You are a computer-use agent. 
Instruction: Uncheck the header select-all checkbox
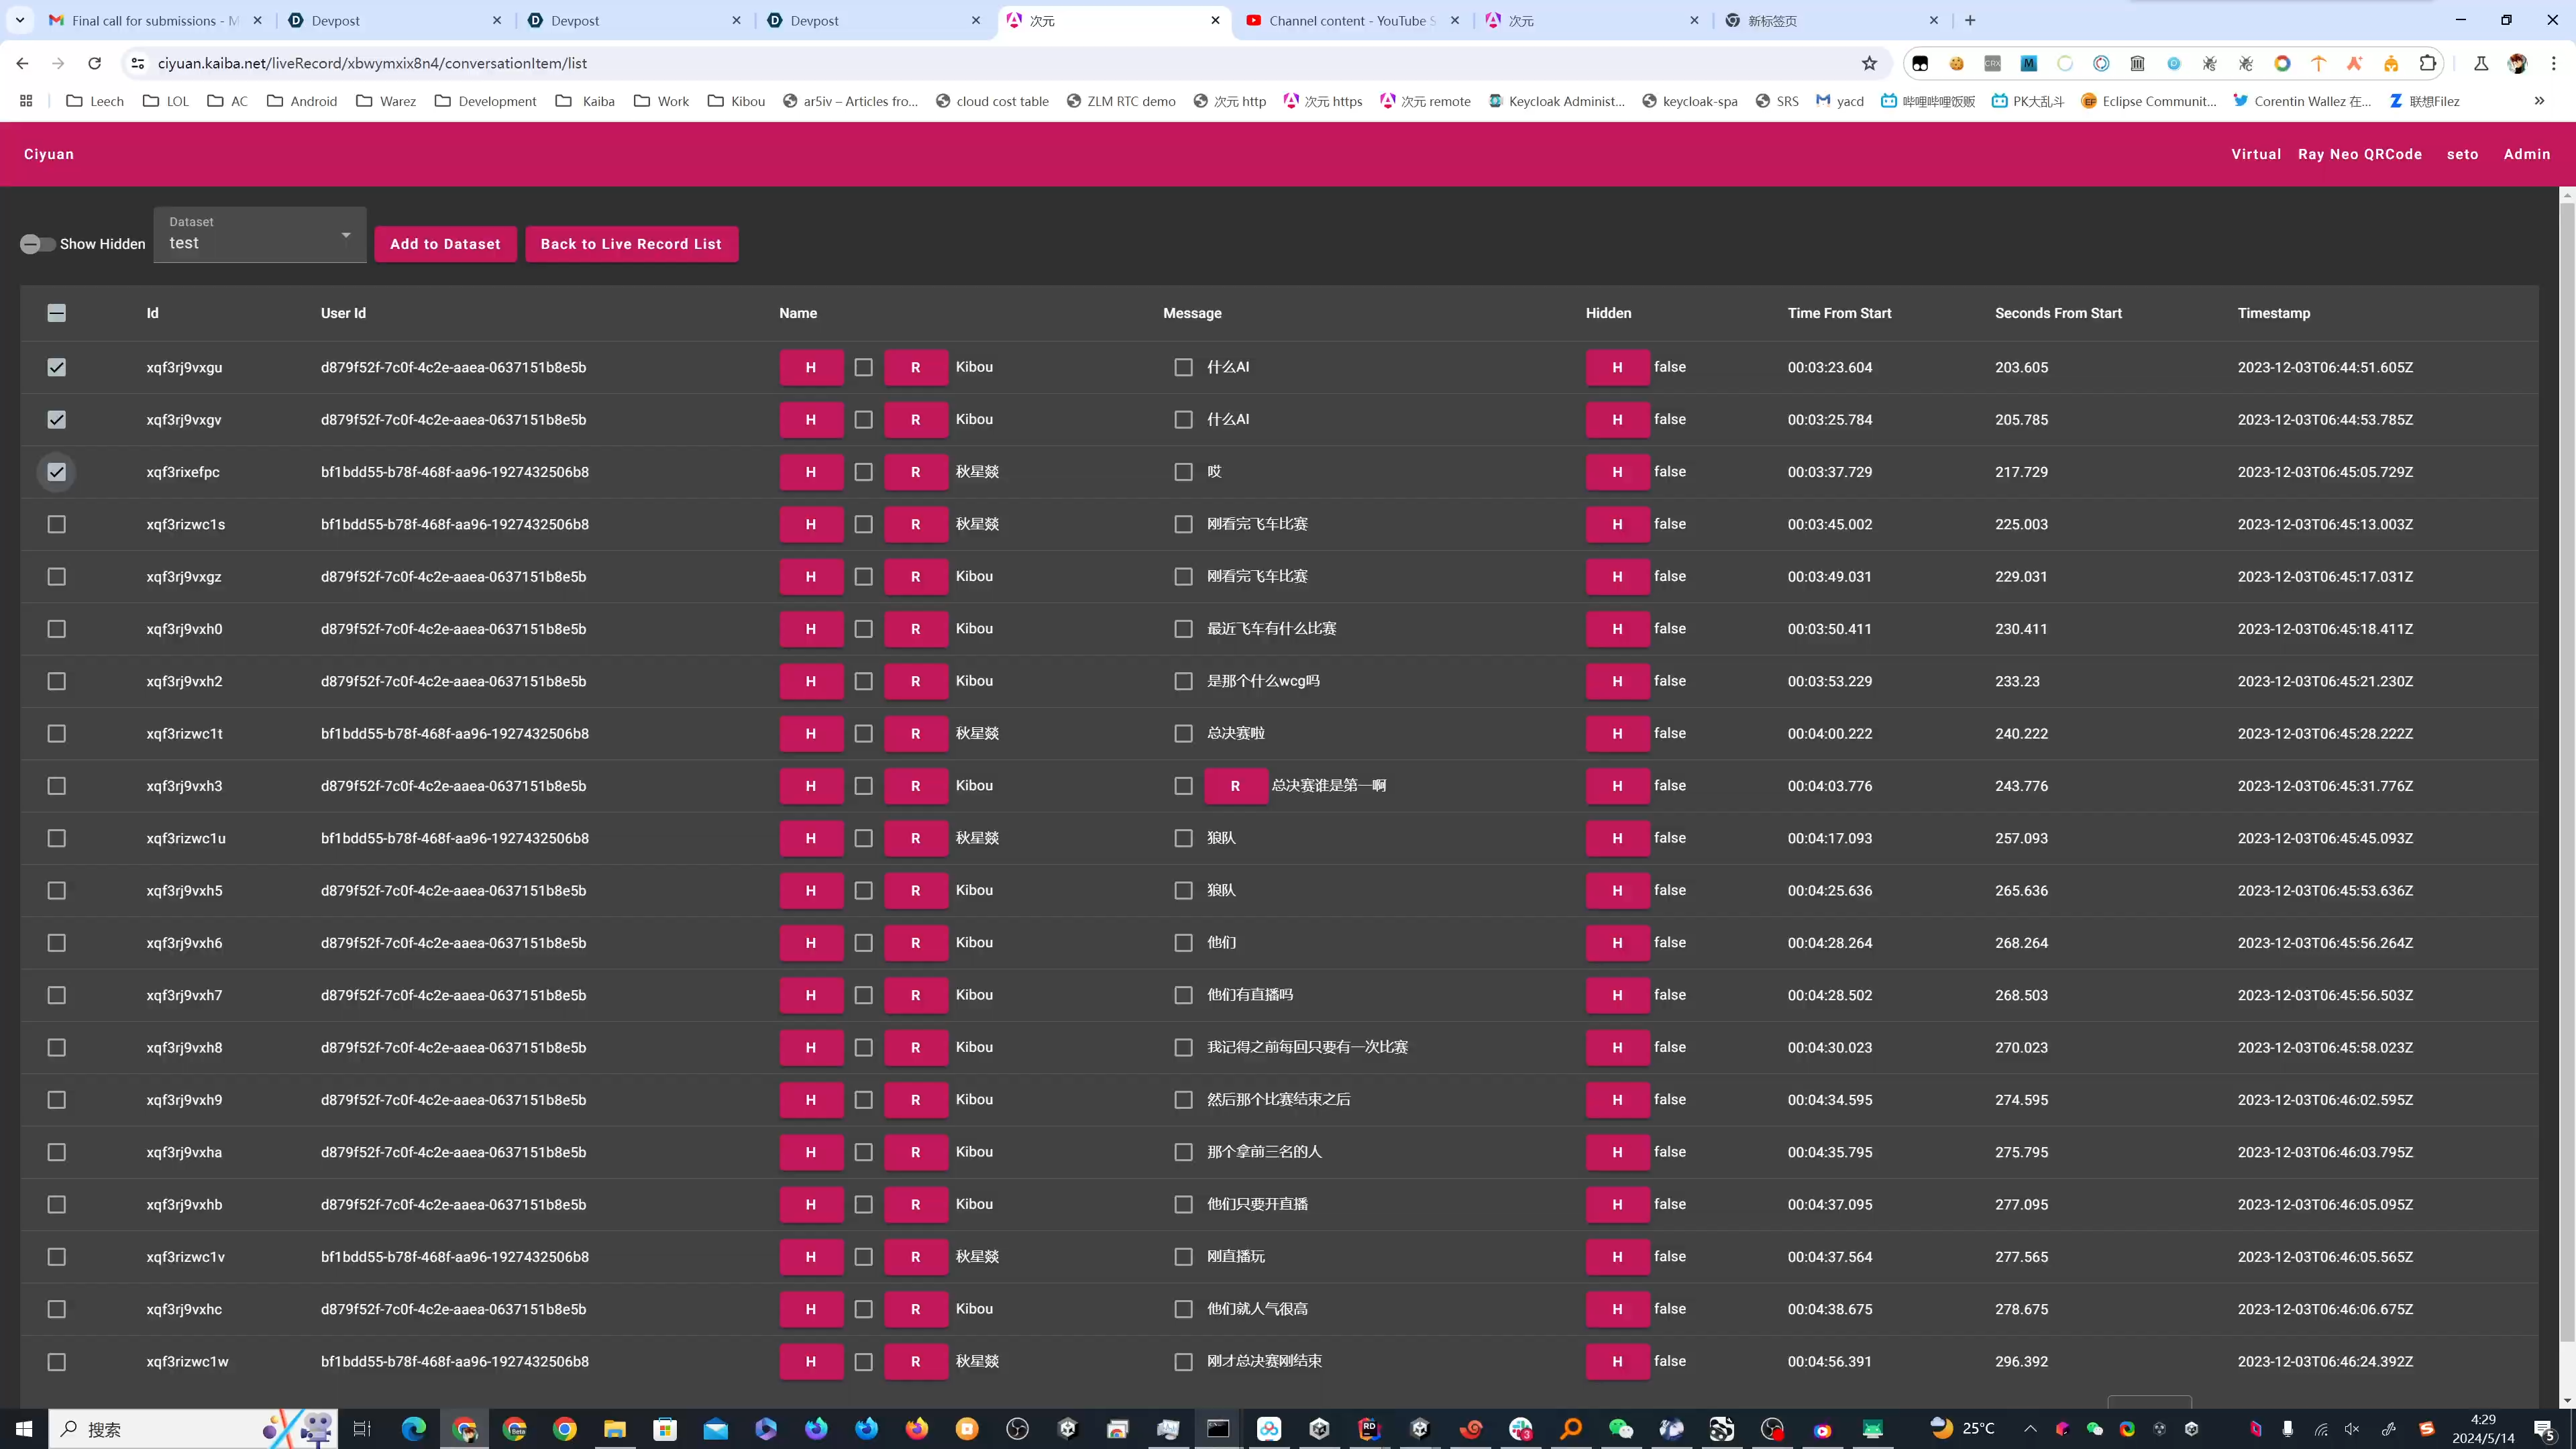coord(57,313)
